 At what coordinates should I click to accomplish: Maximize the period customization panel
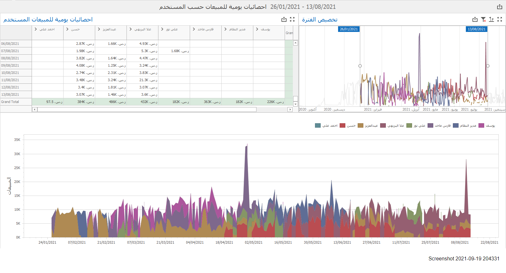(x=500, y=20)
